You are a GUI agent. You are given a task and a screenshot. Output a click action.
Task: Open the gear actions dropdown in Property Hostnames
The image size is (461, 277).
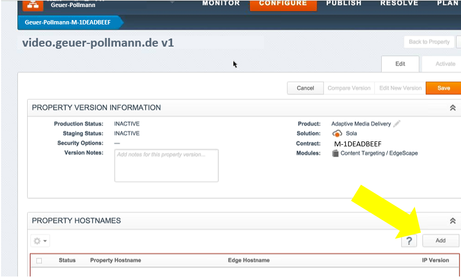coord(40,241)
